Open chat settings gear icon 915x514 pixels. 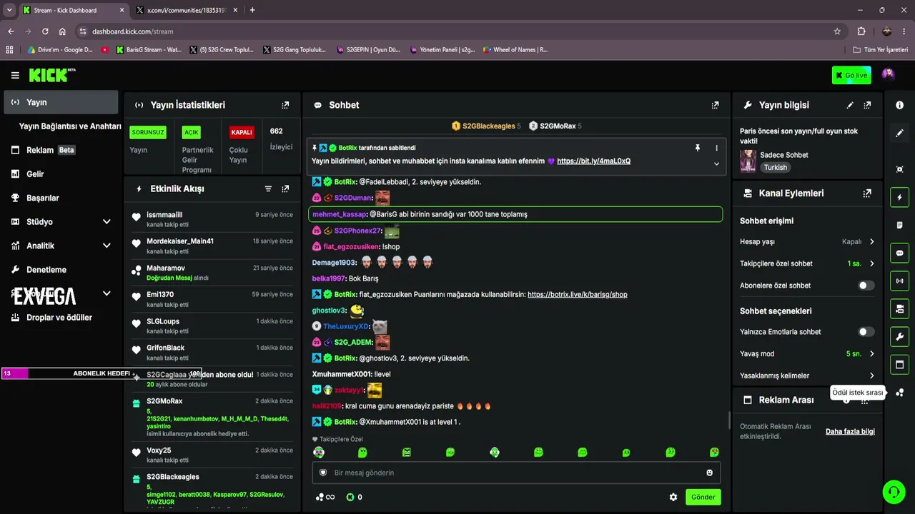click(x=673, y=497)
